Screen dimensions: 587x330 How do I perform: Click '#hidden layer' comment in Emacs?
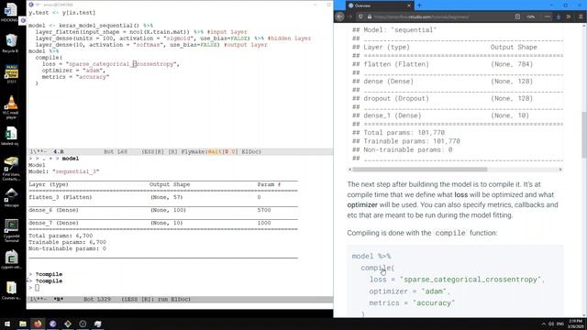(290, 38)
